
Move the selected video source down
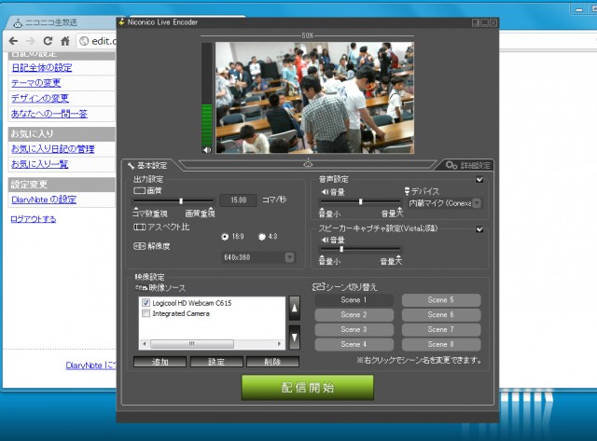295,338
